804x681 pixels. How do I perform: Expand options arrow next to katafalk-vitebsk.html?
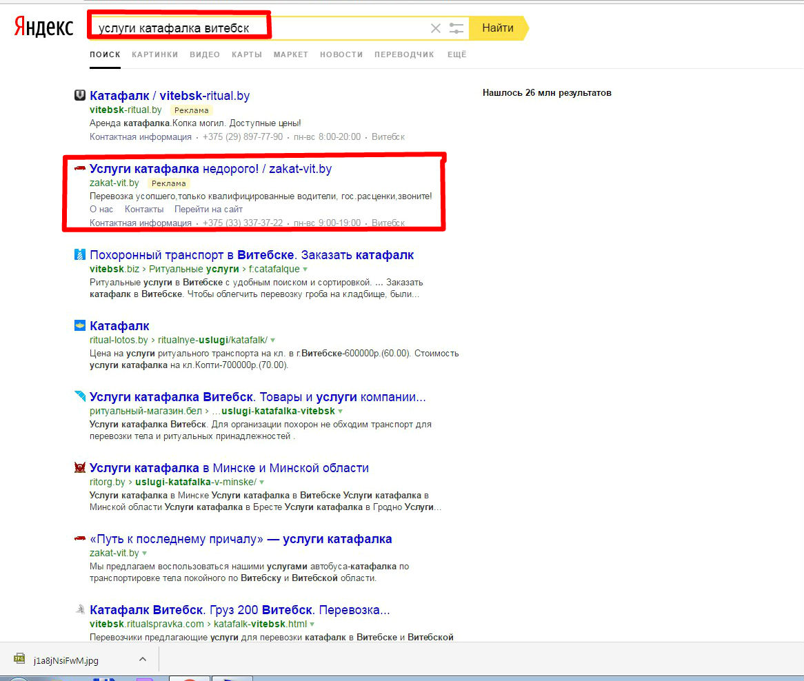point(312,624)
